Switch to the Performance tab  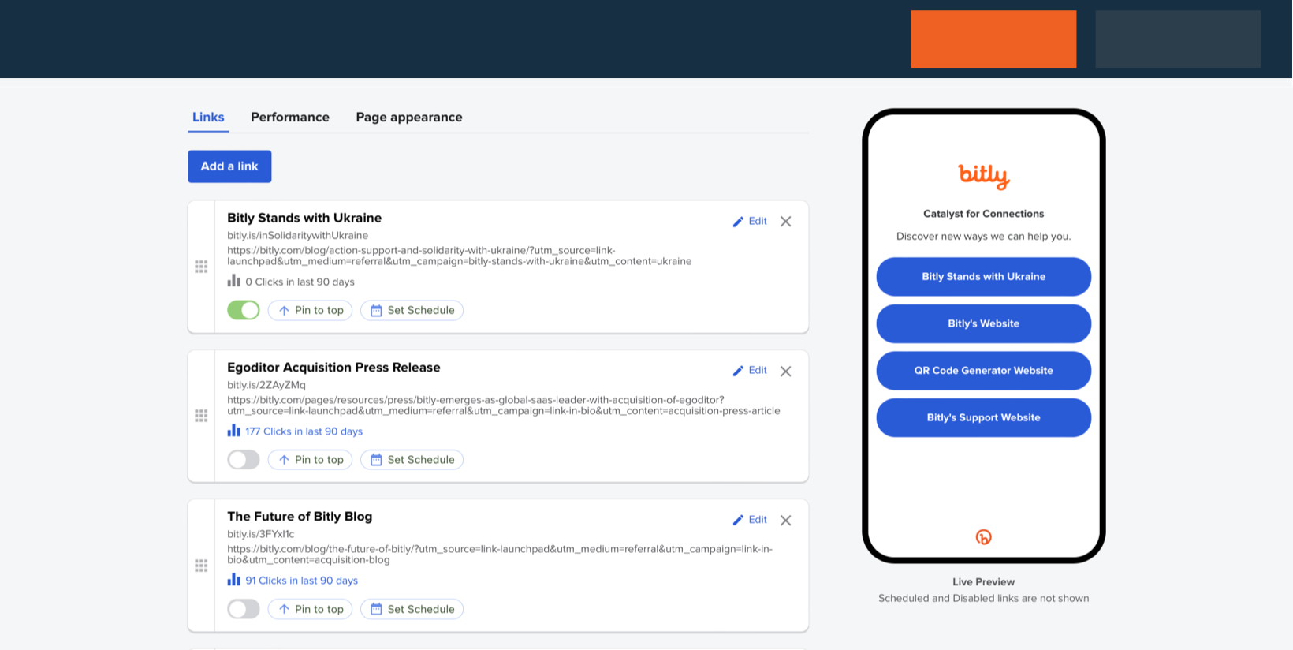(x=290, y=118)
